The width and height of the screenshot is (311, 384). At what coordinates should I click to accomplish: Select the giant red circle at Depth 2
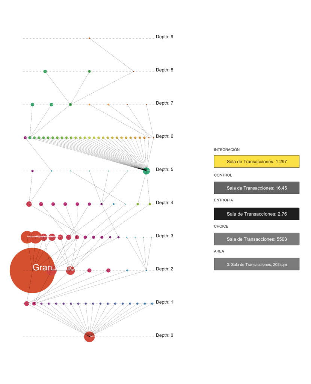tap(32, 270)
